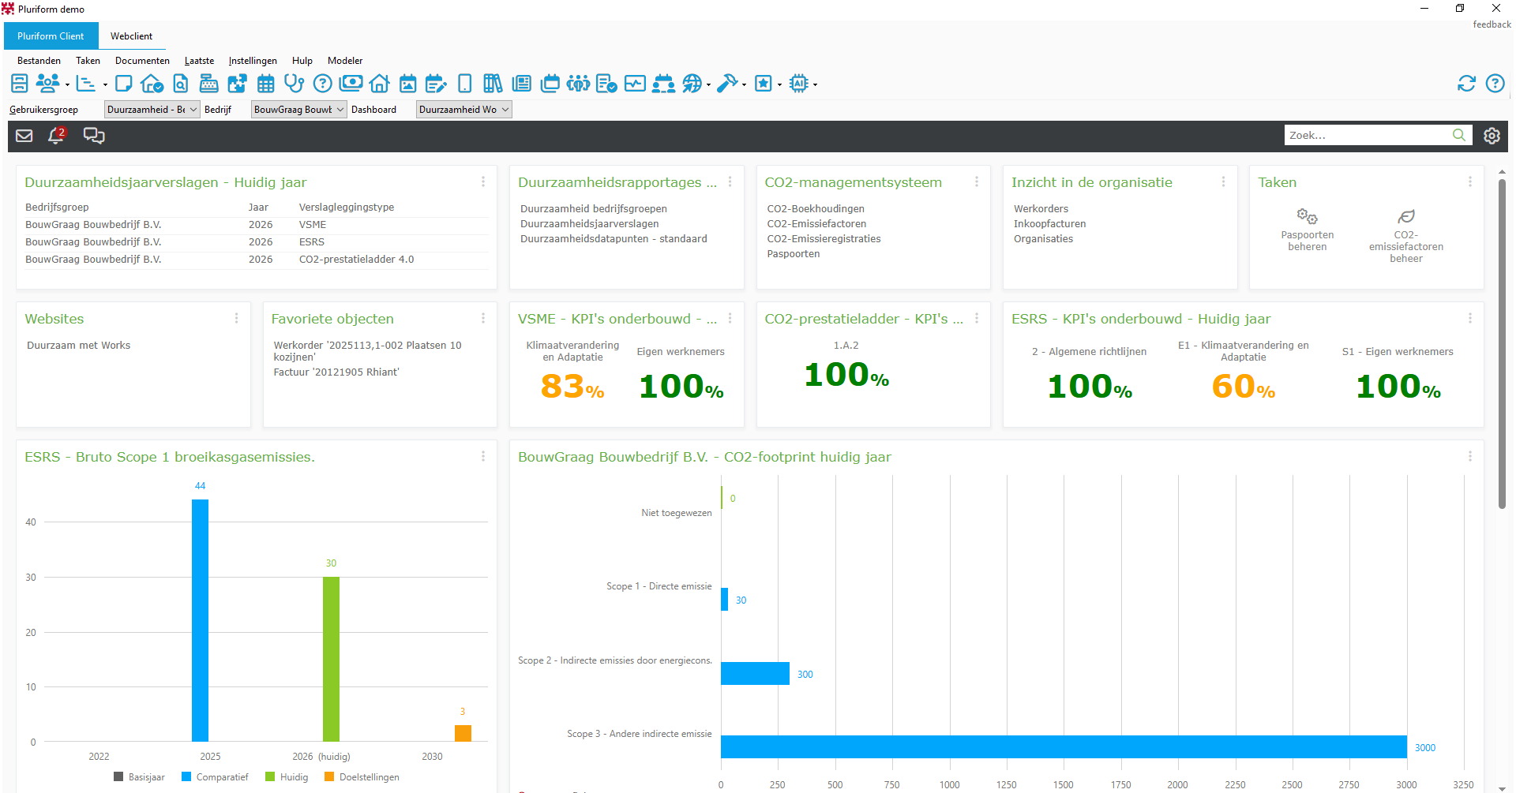
Task: Click the AI chip toolbar icon
Action: coord(799,83)
